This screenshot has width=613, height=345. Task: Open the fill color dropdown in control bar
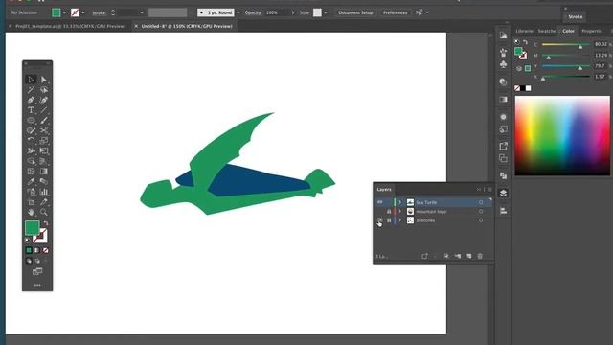64,12
